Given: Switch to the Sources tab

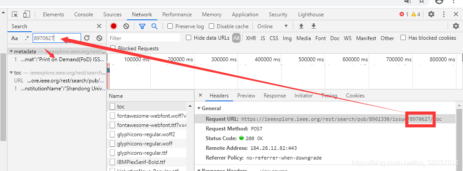Looking at the screenshot, I should pos(112,15).
